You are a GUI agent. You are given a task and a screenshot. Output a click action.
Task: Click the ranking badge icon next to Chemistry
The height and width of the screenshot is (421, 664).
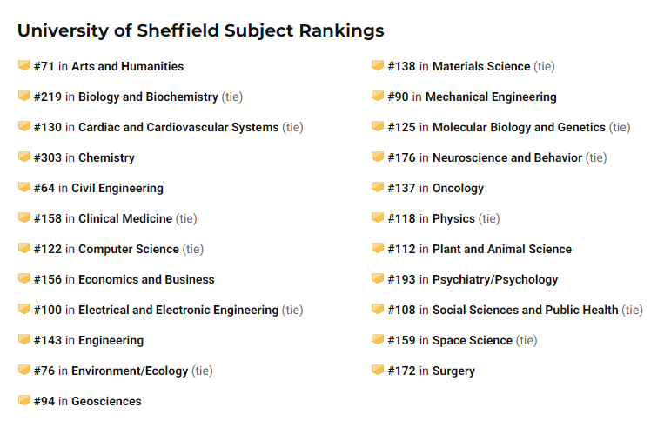coord(24,157)
